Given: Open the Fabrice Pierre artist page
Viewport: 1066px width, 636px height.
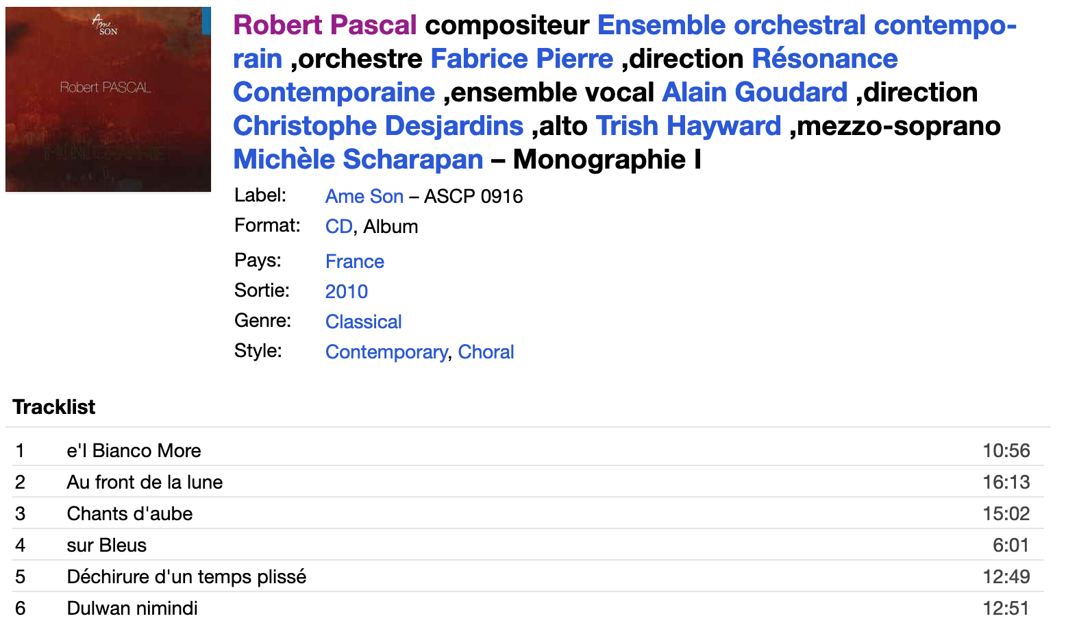Looking at the screenshot, I should tap(521, 59).
